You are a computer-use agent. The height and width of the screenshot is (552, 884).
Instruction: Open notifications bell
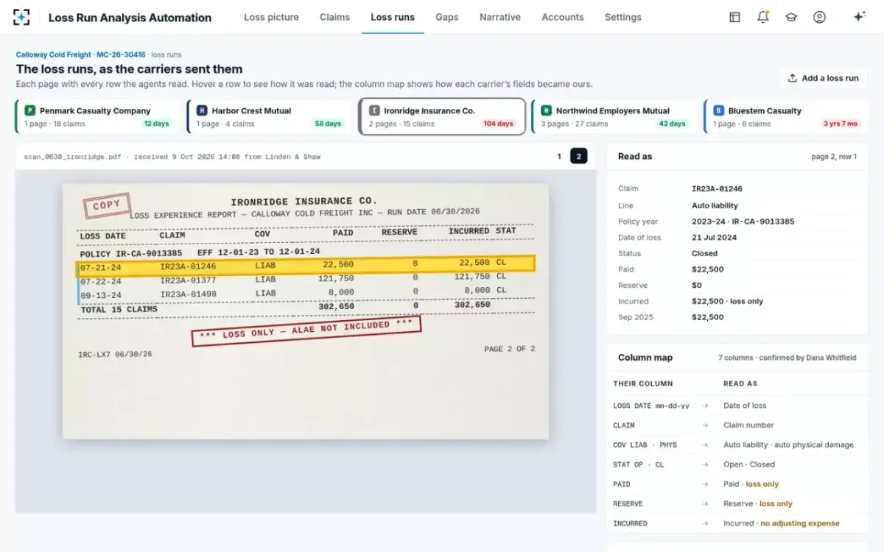pyautogui.click(x=762, y=17)
